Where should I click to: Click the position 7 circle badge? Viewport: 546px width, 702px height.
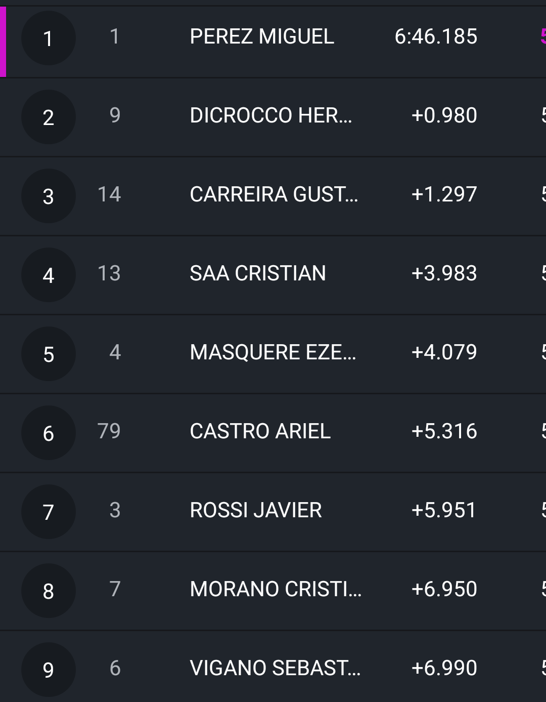(x=48, y=512)
